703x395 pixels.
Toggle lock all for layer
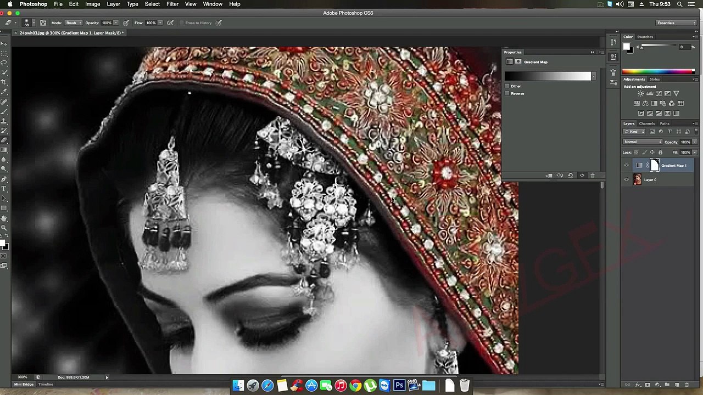(x=660, y=152)
